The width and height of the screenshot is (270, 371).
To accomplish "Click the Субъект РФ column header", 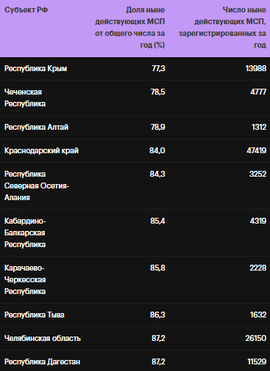I will point(26,10).
